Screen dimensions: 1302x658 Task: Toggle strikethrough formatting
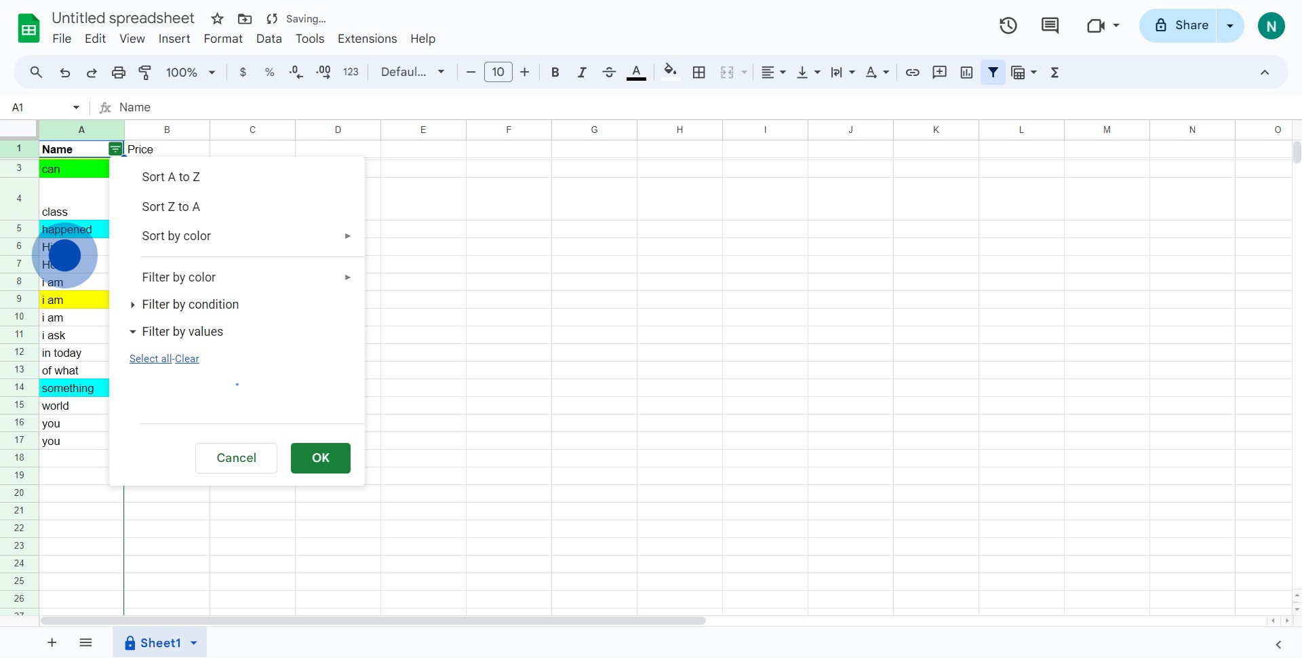coord(609,72)
